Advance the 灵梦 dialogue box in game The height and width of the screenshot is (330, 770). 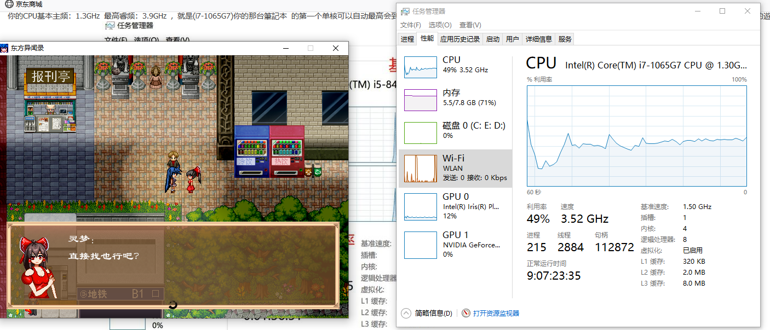[173, 265]
